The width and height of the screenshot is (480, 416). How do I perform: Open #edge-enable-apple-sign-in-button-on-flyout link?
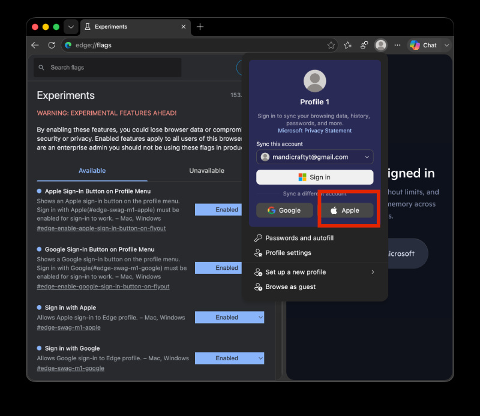click(x=101, y=228)
